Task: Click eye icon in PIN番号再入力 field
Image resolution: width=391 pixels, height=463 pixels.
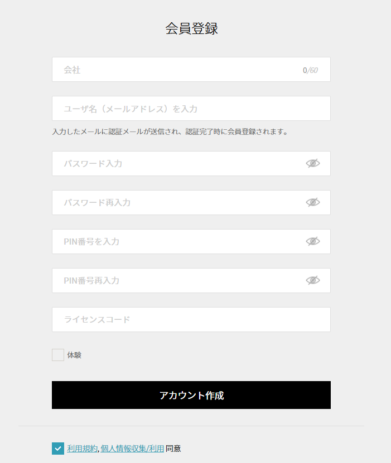Action: coord(313,280)
